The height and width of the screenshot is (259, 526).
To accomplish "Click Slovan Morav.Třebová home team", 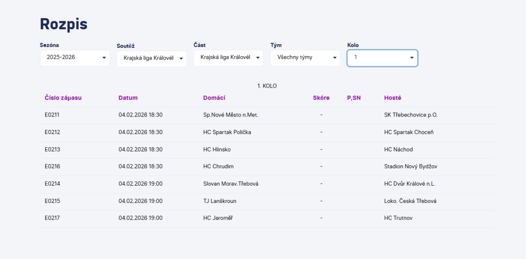I will click(231, 184).
